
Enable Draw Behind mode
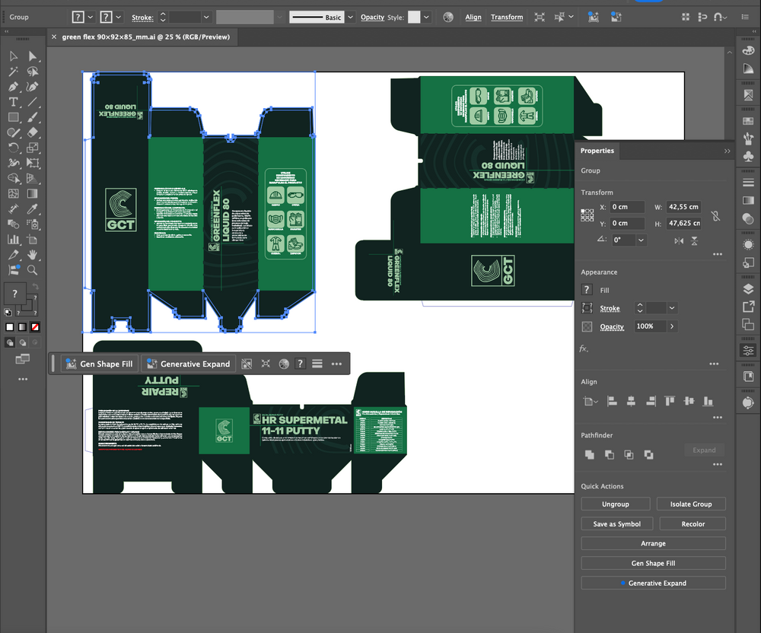coord(22,342)
